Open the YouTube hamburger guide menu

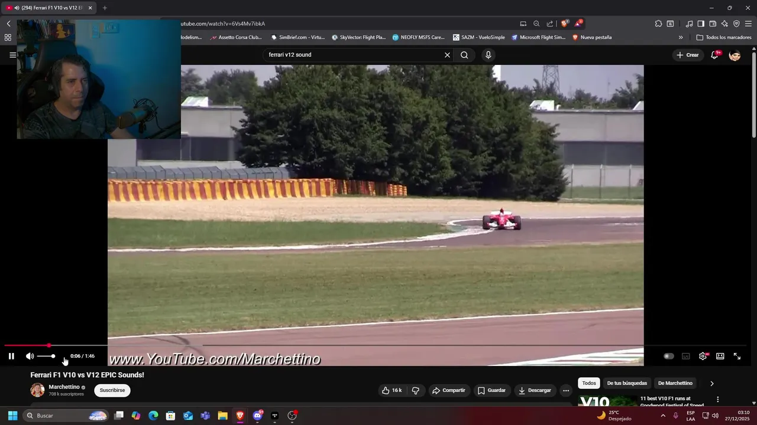click(x=12, y=55)
